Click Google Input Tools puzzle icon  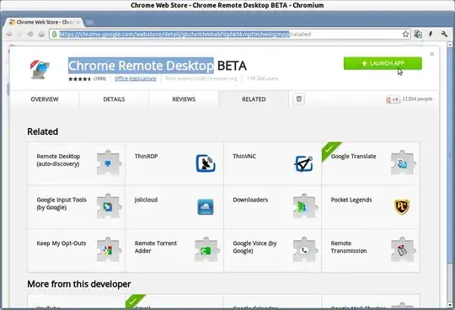click(x=108, y=206)
